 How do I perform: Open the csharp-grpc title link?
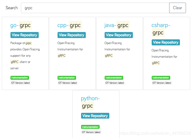[x=161, y=29]
